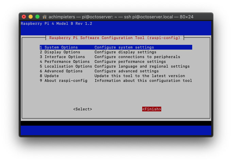Close the terminal window with red button

pyautogui.click(x=24, y=17)
